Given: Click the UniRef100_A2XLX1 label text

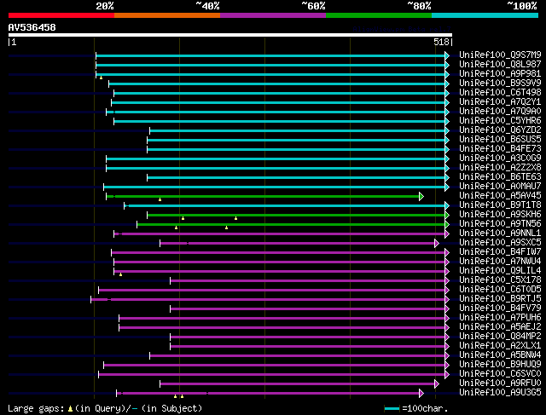Looking at the screenshot, I should coord(500,346).
